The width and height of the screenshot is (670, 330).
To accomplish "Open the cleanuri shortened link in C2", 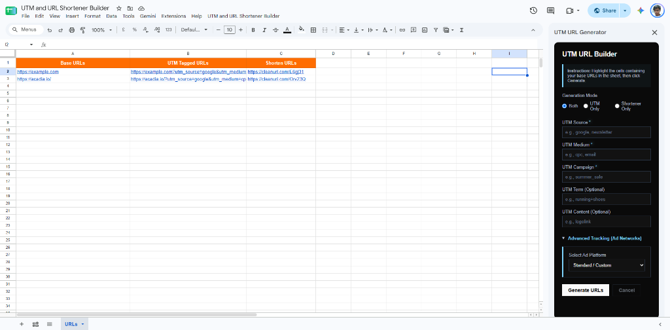I will [x=275, y=72].
